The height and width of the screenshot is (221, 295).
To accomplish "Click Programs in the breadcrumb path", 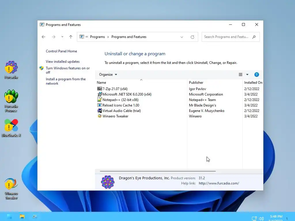I will [x=97, y=37].
